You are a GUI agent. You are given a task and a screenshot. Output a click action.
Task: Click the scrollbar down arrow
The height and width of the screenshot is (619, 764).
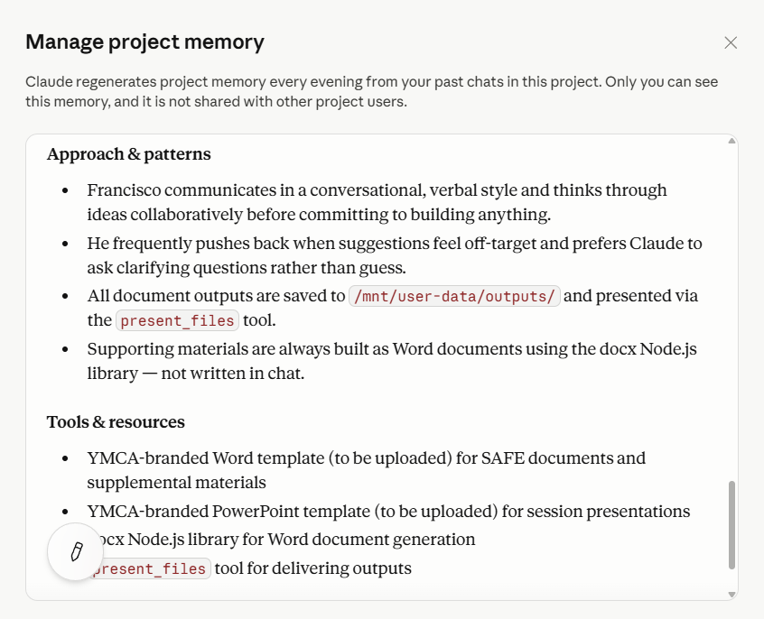click(x=731, y=594)
